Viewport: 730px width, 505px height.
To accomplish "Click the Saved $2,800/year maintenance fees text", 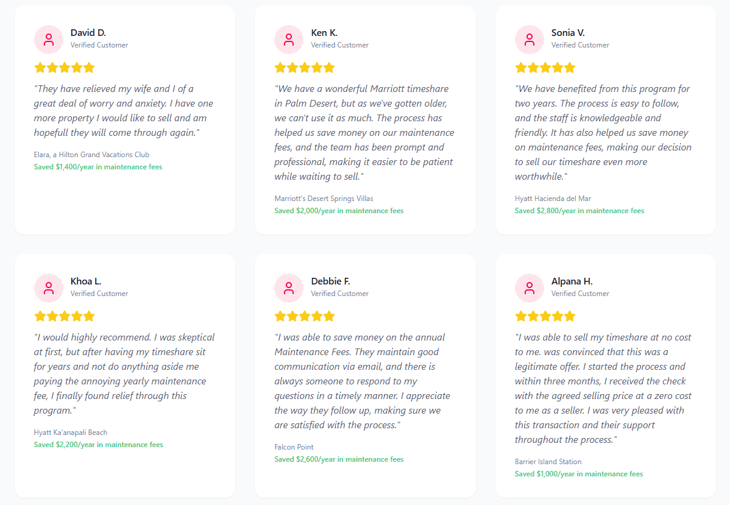I will click(x=579, y=211).
